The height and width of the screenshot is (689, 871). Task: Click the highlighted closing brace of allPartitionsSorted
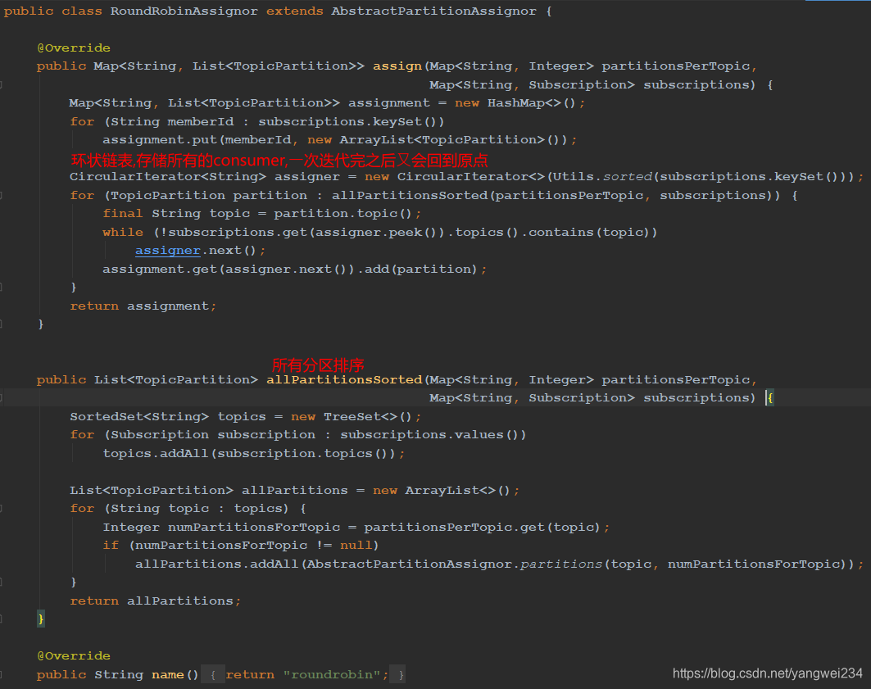[x=40, y=619]
